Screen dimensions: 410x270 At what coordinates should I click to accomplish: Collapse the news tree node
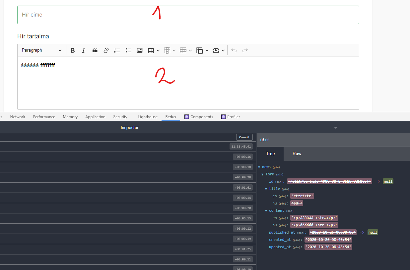259,167
